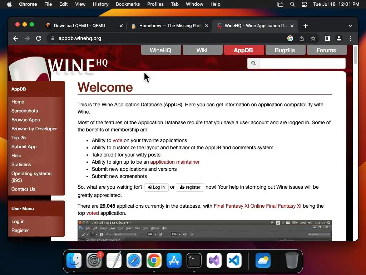This screenshot has width=366, height=275.
Task: Launch Visual Studio Code from the Dock
Action: coord(234,260)
